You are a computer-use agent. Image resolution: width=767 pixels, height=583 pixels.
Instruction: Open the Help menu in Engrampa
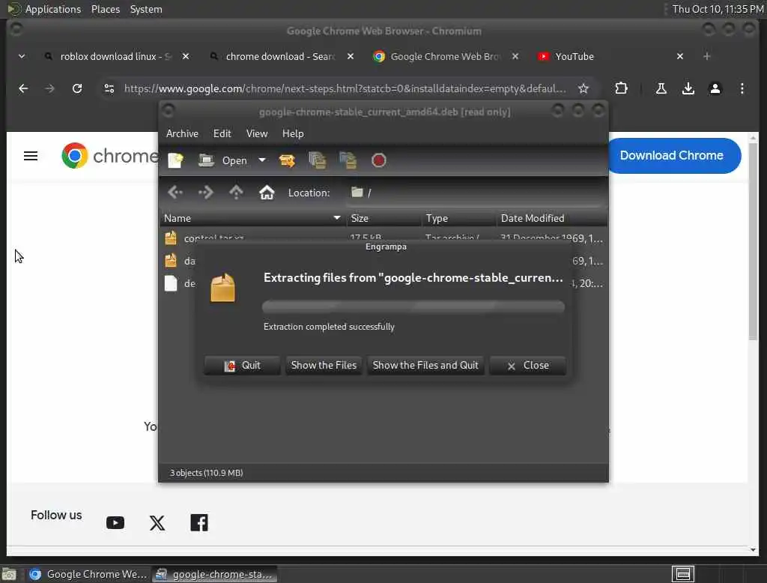coord(293,133)
